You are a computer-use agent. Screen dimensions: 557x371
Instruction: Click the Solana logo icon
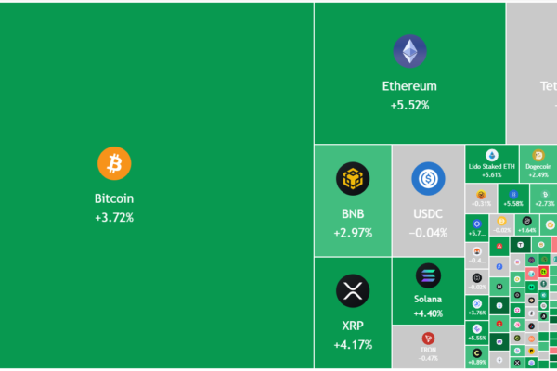pyautogui.click(x=428, y=275)
